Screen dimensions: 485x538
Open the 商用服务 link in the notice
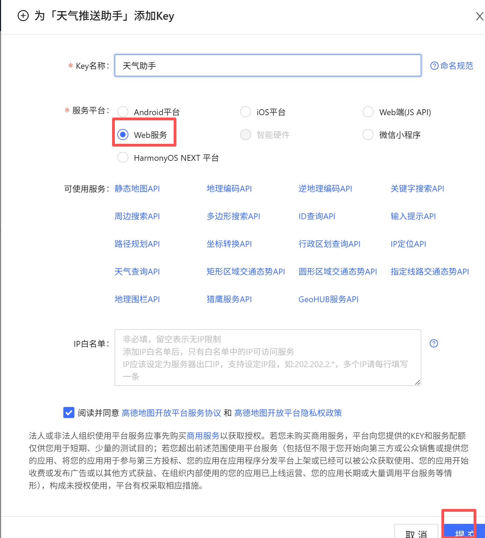click(203, 436)
